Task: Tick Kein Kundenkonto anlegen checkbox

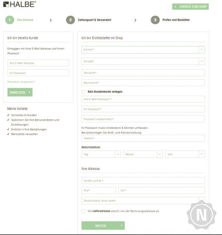Action: point(84,92)
